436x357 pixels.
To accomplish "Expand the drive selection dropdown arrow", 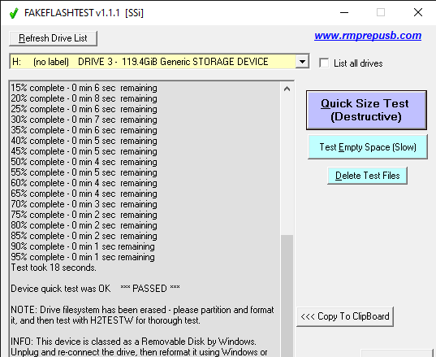I will pos(302,62).
